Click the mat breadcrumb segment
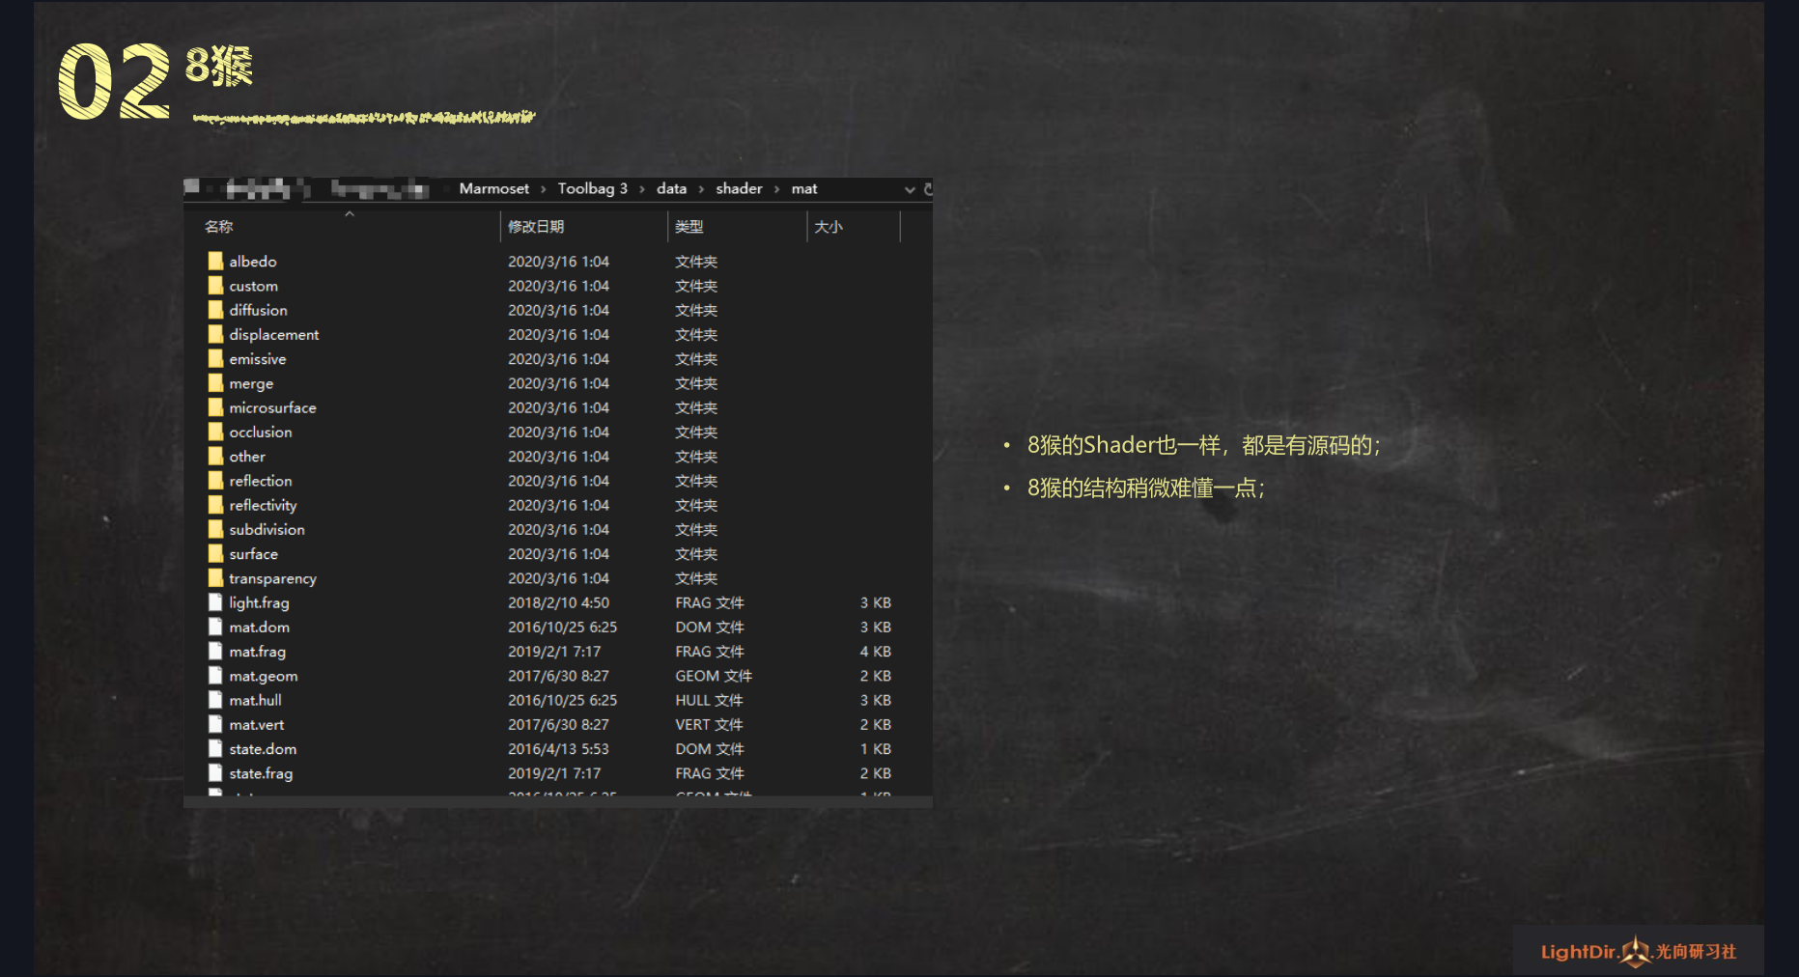The width and height of the screenshot is (1799, 977). [x=804, y=188]
